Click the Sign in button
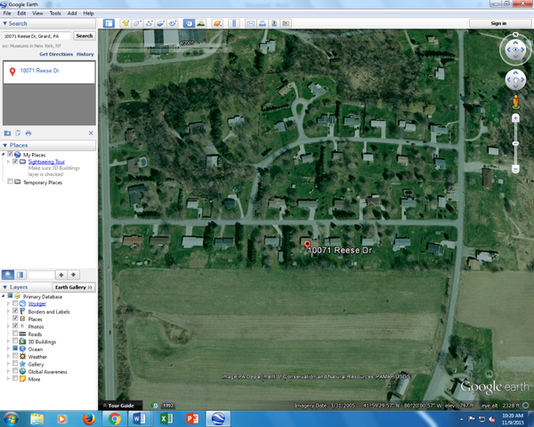This screenshot has height=427, width=534. pos(498,23)
